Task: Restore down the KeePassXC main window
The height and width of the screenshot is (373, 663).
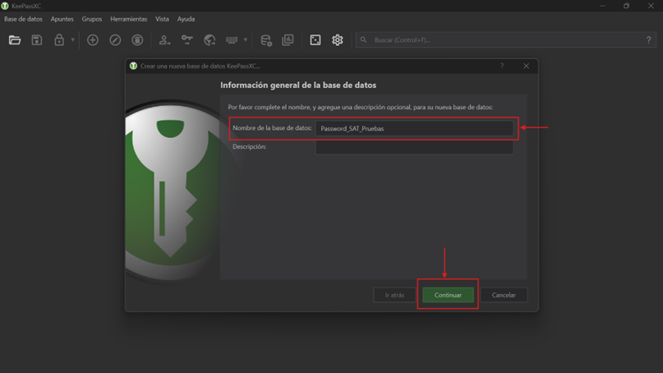Action: pyautogui.click(x=626, y=6)
